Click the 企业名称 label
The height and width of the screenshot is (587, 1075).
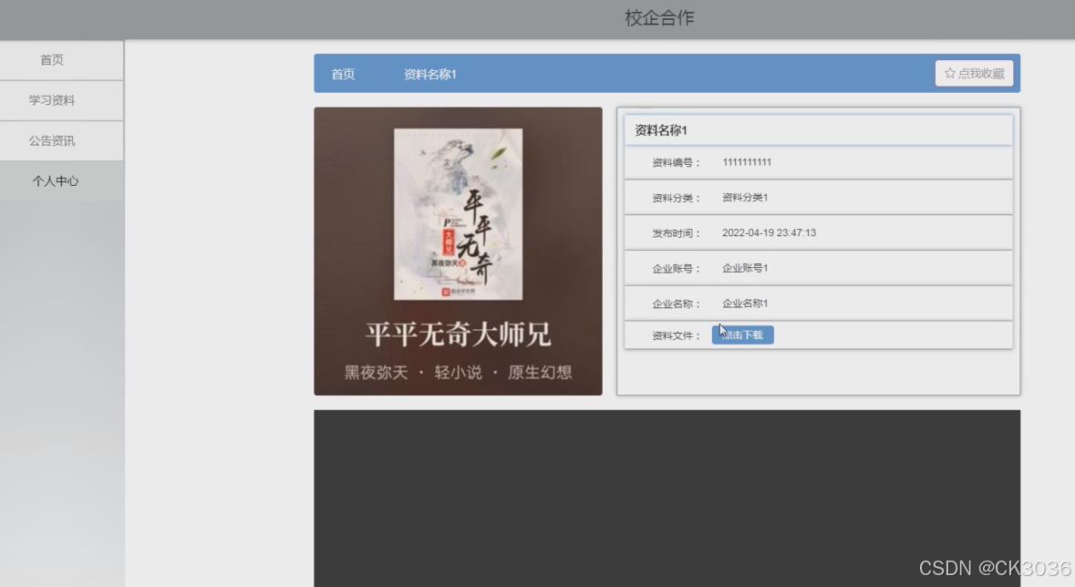click(676, 304)
